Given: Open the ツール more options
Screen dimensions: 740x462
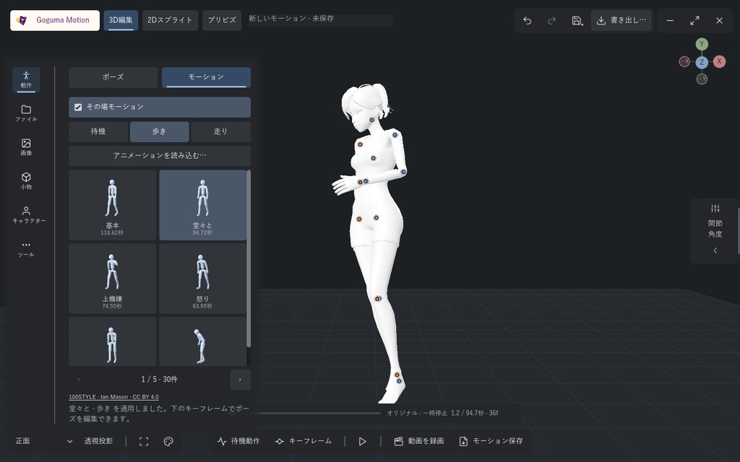Looking at the screenshot, I should pyautogui.click(x=26, y=249).
